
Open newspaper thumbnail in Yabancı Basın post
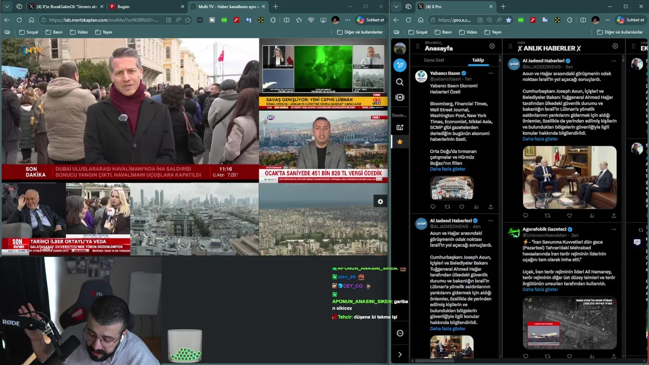click(452, 188)
